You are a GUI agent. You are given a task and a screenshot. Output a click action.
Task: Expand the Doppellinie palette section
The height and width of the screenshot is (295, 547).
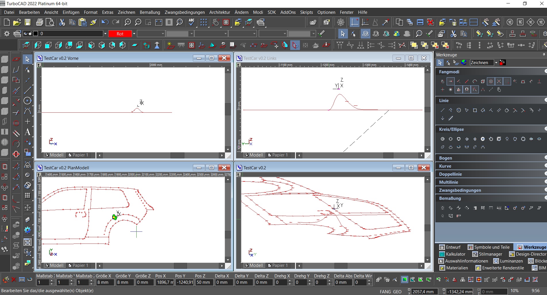(x=545, y=174)
